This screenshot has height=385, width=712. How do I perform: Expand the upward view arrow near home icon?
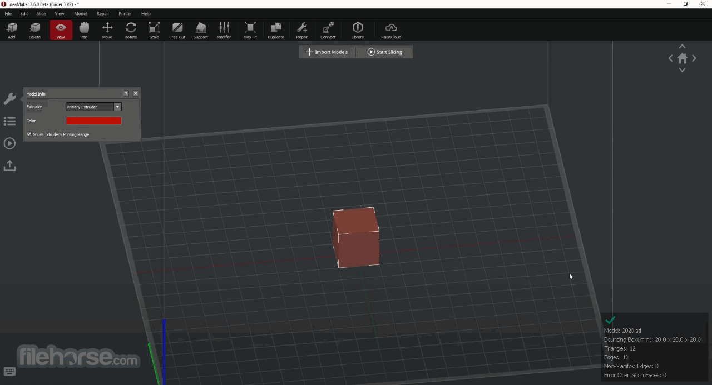pos(682,47)
